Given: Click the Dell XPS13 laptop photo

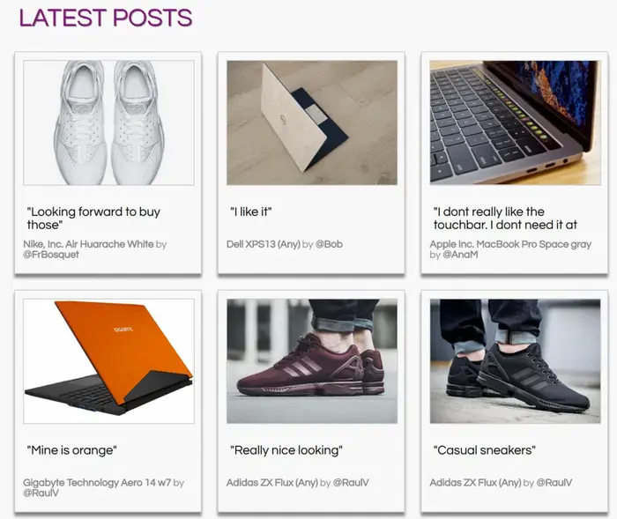Looking at the screenshot, I should [312, 122].
